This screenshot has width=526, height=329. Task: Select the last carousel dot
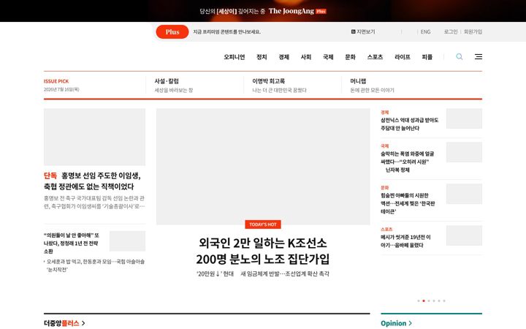tap(444, 300)
